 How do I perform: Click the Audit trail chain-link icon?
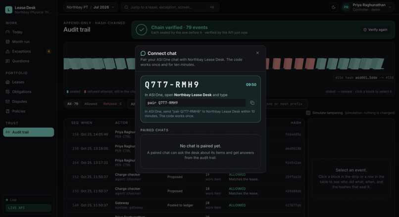pyautogui.click(x=7, y=132)
